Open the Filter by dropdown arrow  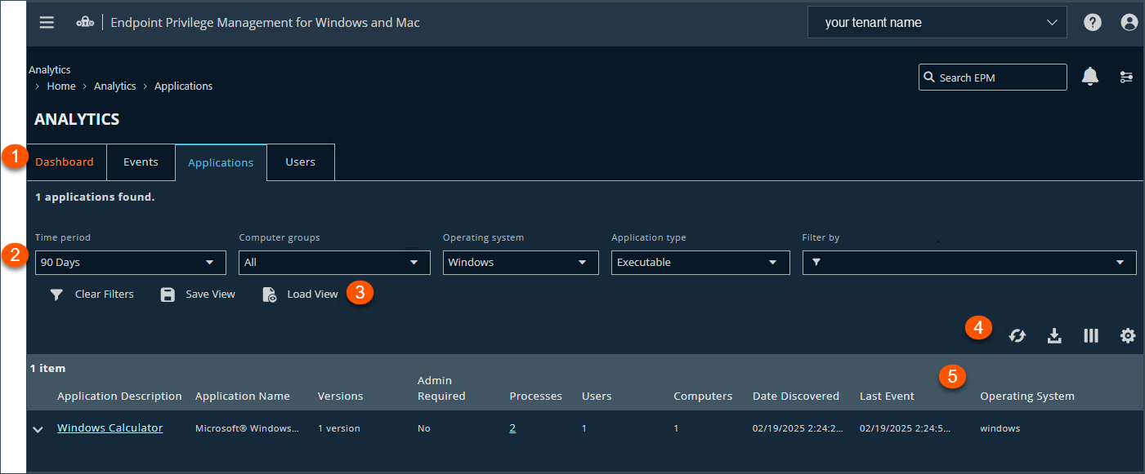[1120, 263]
